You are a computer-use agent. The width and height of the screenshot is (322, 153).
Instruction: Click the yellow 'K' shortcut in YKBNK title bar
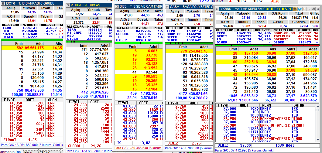[x=278, y=9]
